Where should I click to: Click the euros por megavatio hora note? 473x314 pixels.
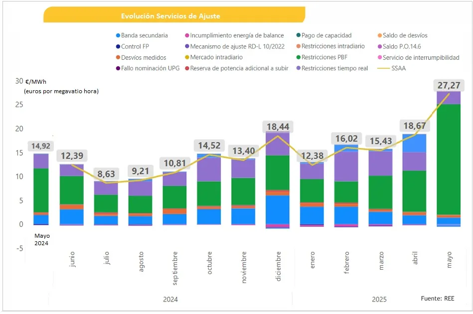pyautogui.click(x=61, y=91)
